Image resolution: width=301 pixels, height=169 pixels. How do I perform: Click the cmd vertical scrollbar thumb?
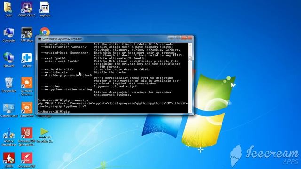190,59
